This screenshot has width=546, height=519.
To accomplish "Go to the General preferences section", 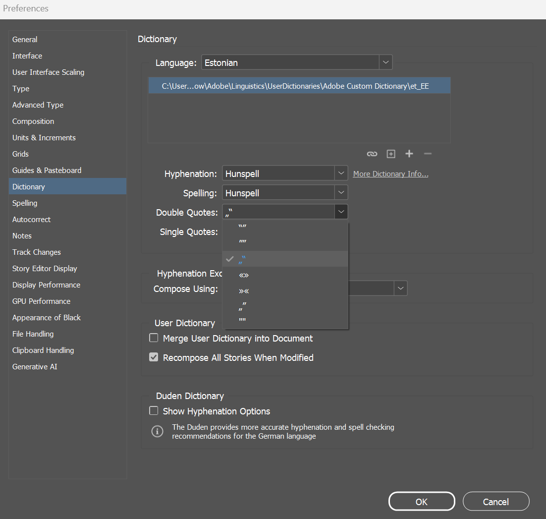I will (67, 39).
